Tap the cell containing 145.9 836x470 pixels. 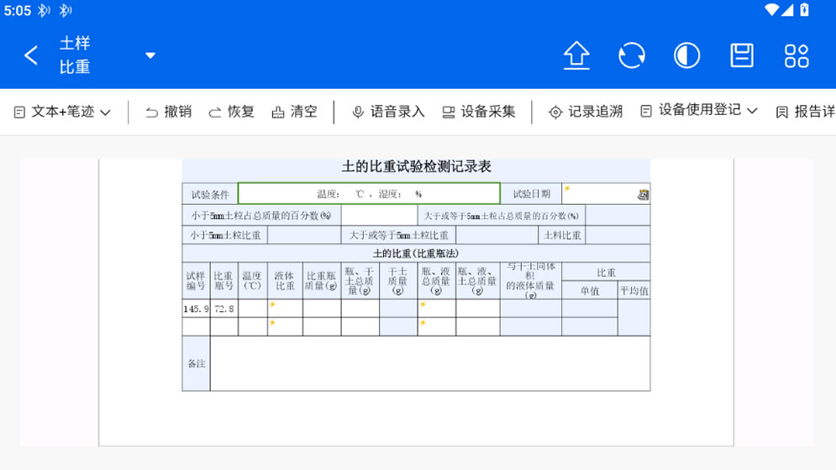pyautogui.click(x=196, y=309)
